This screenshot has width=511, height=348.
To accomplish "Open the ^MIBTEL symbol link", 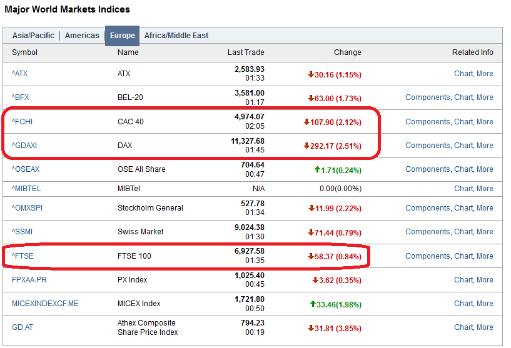I will coord(26,189).
